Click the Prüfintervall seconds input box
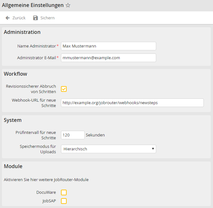This screenshot has height=208, width=213. (x=73, y=135)
